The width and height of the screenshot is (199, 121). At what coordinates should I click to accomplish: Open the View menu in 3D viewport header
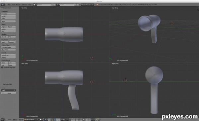pyautogui.click(x=10, y=120)
